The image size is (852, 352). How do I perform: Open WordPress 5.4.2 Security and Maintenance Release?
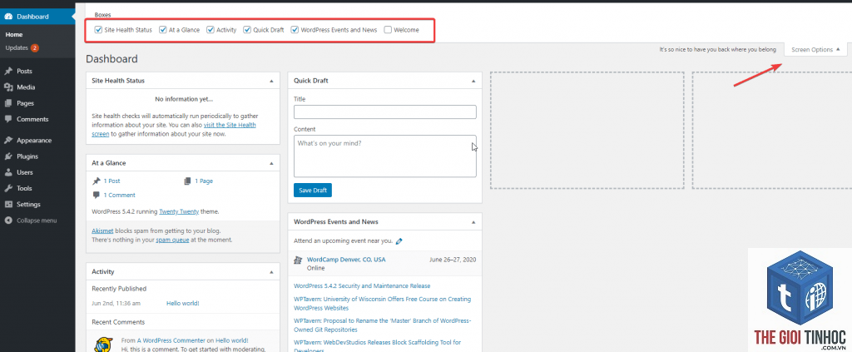(362, 285)
